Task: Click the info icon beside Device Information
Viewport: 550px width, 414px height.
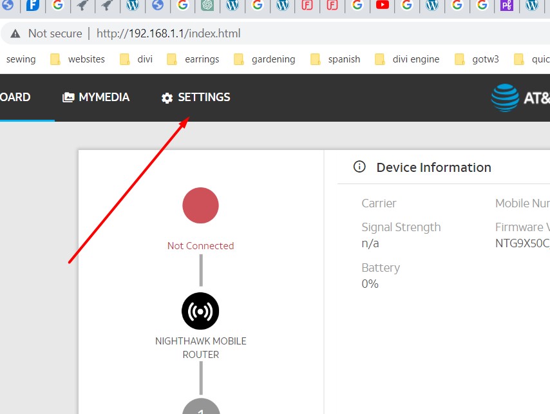Action: [x=359, y=167]
